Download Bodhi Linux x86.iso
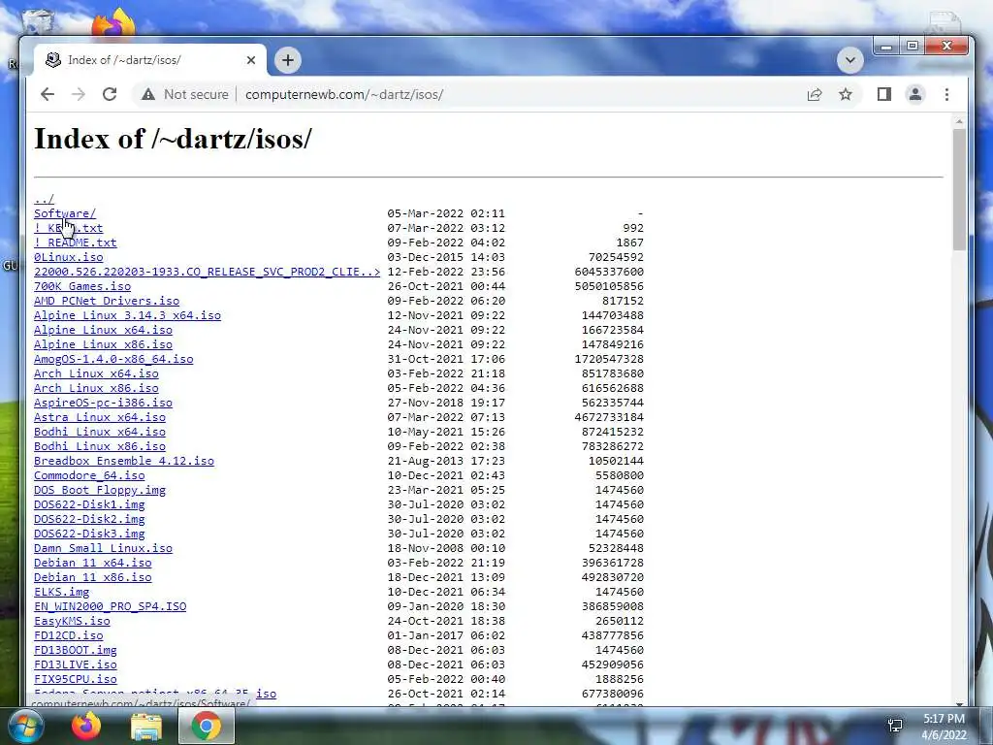Screen dimensions: 993x745 [100, 446]
